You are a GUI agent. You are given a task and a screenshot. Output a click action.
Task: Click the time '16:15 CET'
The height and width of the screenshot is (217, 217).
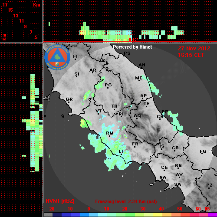pyautogui.click(x=191, y=55)
